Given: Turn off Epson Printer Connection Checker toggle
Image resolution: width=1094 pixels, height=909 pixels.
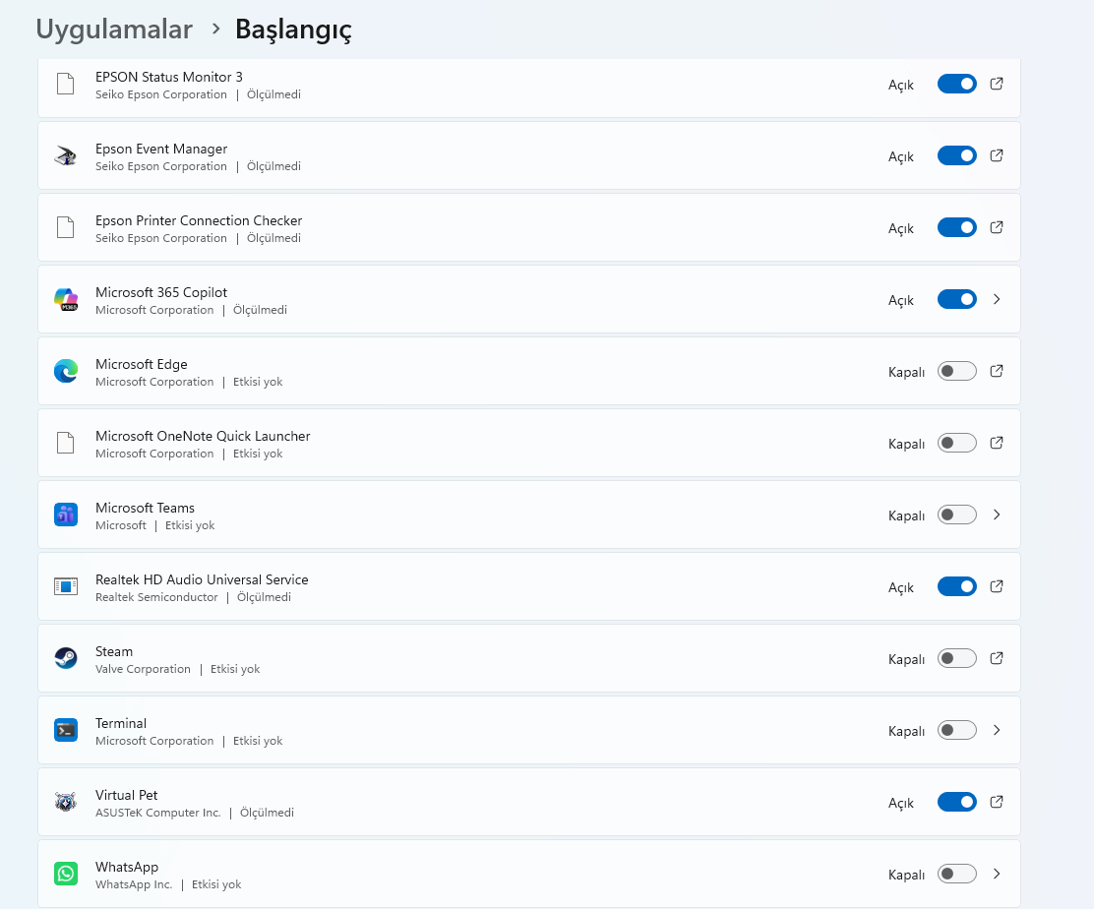Looking at the screenshot, I should [956, 227].
